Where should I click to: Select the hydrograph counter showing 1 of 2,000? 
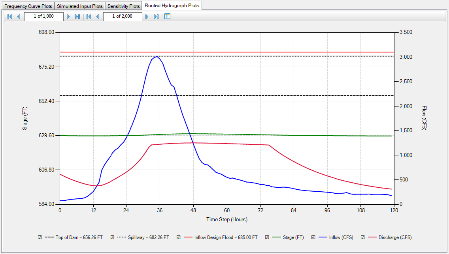tap(123, 17)
